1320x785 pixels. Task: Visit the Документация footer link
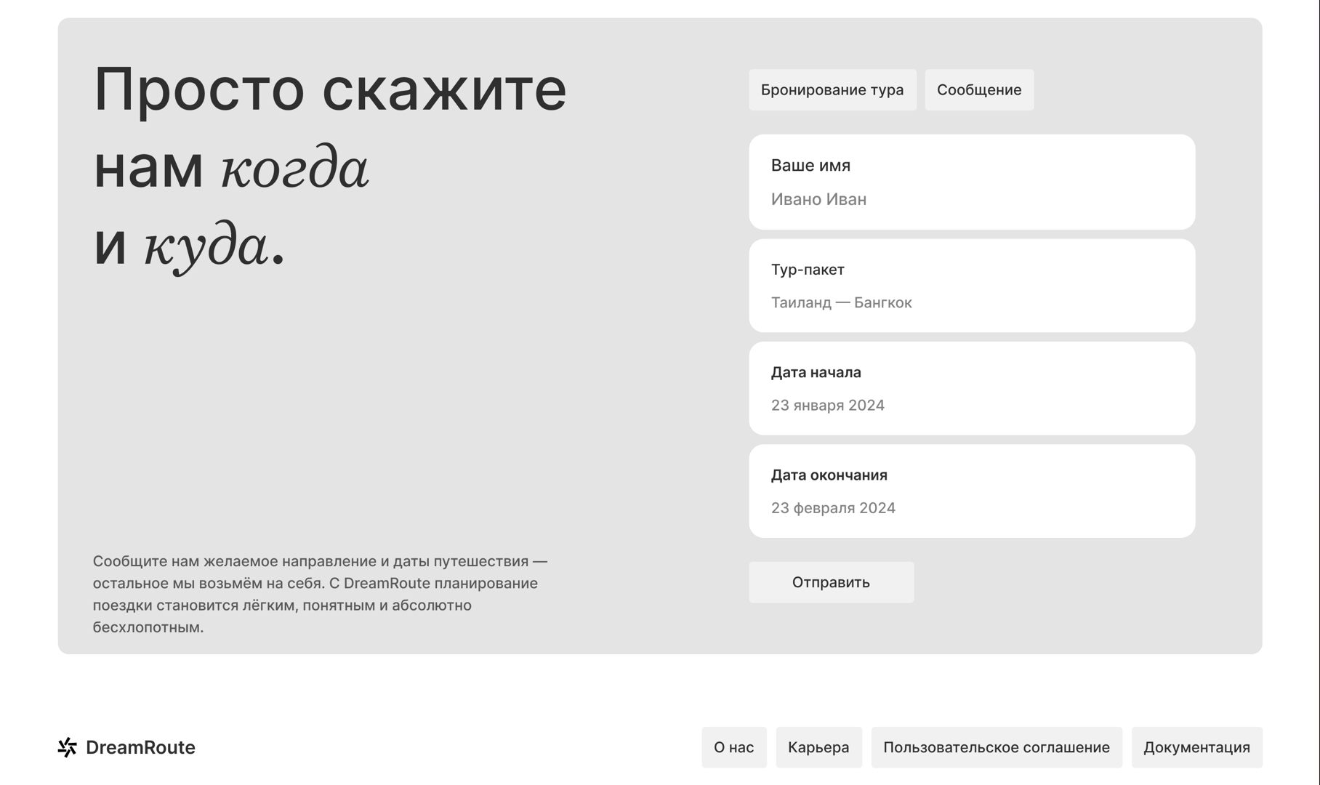coord(1196,747)
